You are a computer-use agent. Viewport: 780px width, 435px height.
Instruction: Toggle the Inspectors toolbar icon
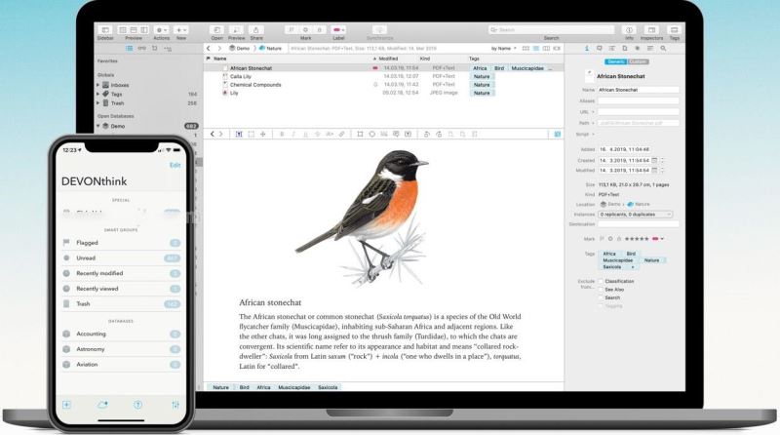(x=651, y=30)
